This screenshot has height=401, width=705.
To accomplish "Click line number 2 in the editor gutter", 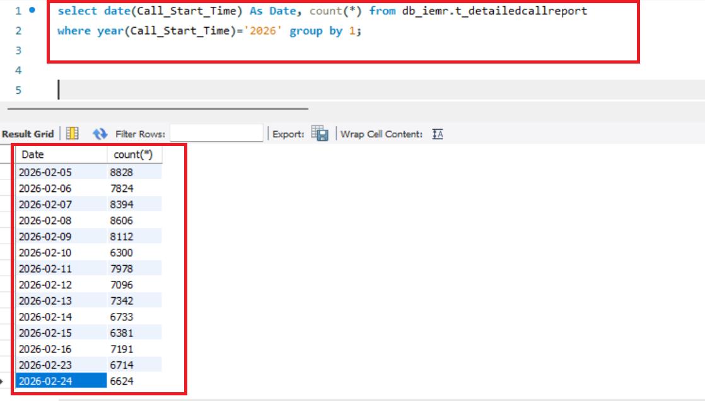I will point(18,31).
